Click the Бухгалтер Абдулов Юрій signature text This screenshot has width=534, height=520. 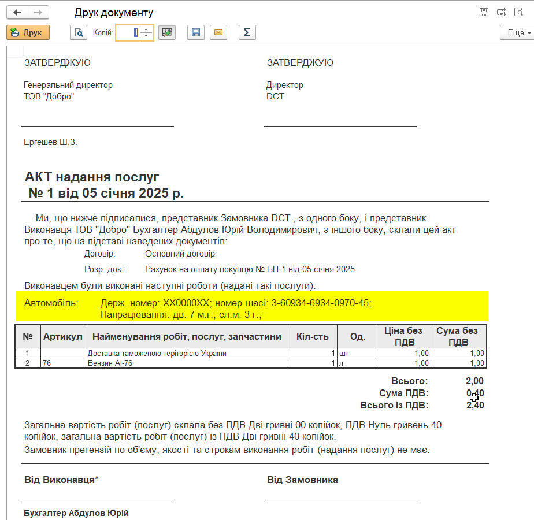tap(76, 513)
